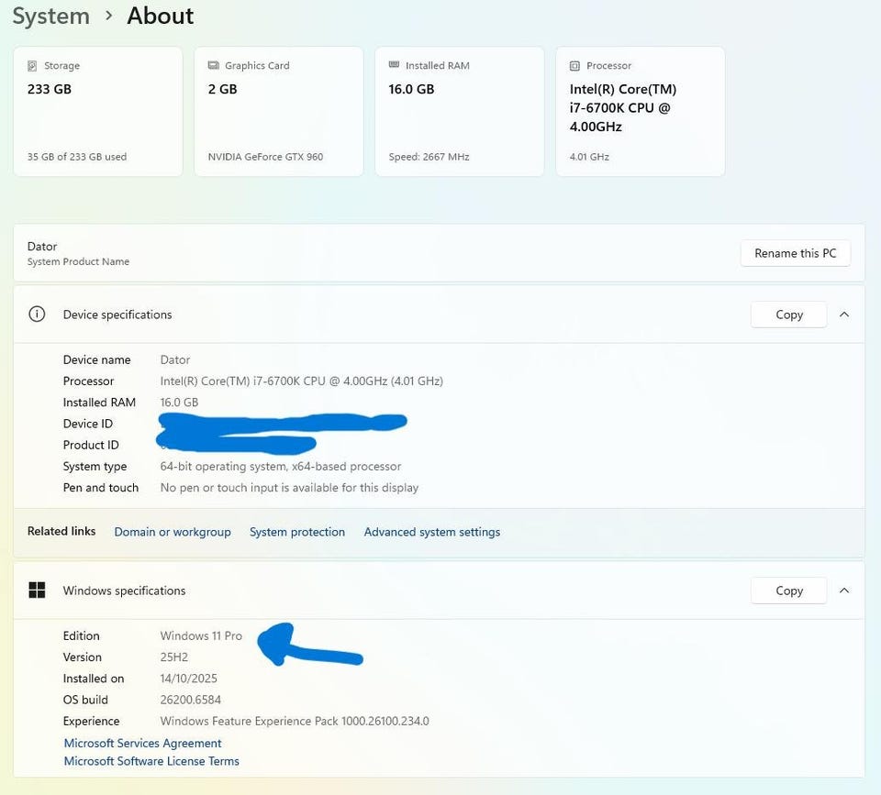Screen dimensions: 881x795
Task: Click the Processor chip icon
Action: [574, 66]
